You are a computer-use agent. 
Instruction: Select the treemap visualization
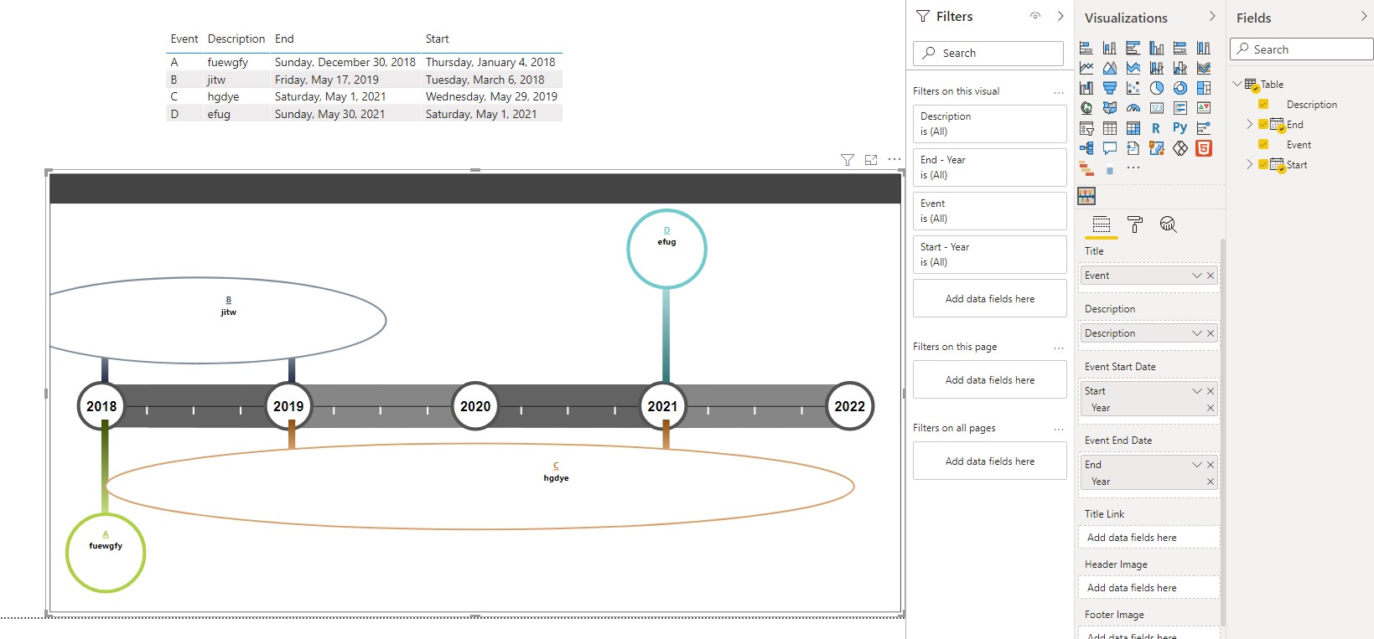tap(1204, 88)
